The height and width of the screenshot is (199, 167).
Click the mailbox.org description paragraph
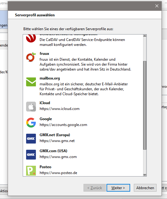[x=84, y=89]
